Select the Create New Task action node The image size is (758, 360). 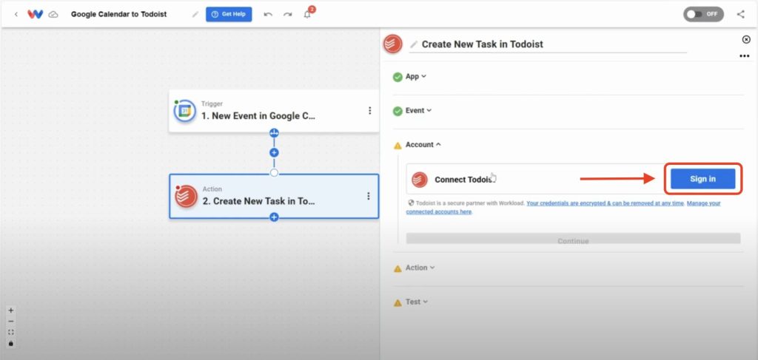[274, 196]
